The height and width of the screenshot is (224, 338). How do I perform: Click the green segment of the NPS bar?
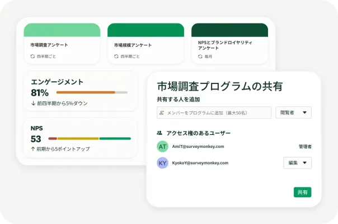tap(115, 138)
